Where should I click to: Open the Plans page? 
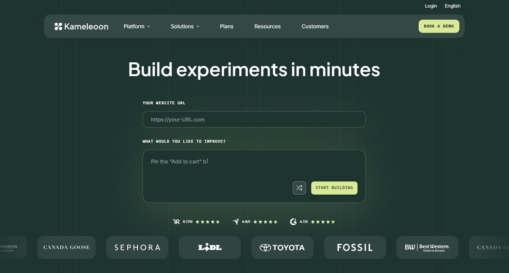[x=227, y=26]
